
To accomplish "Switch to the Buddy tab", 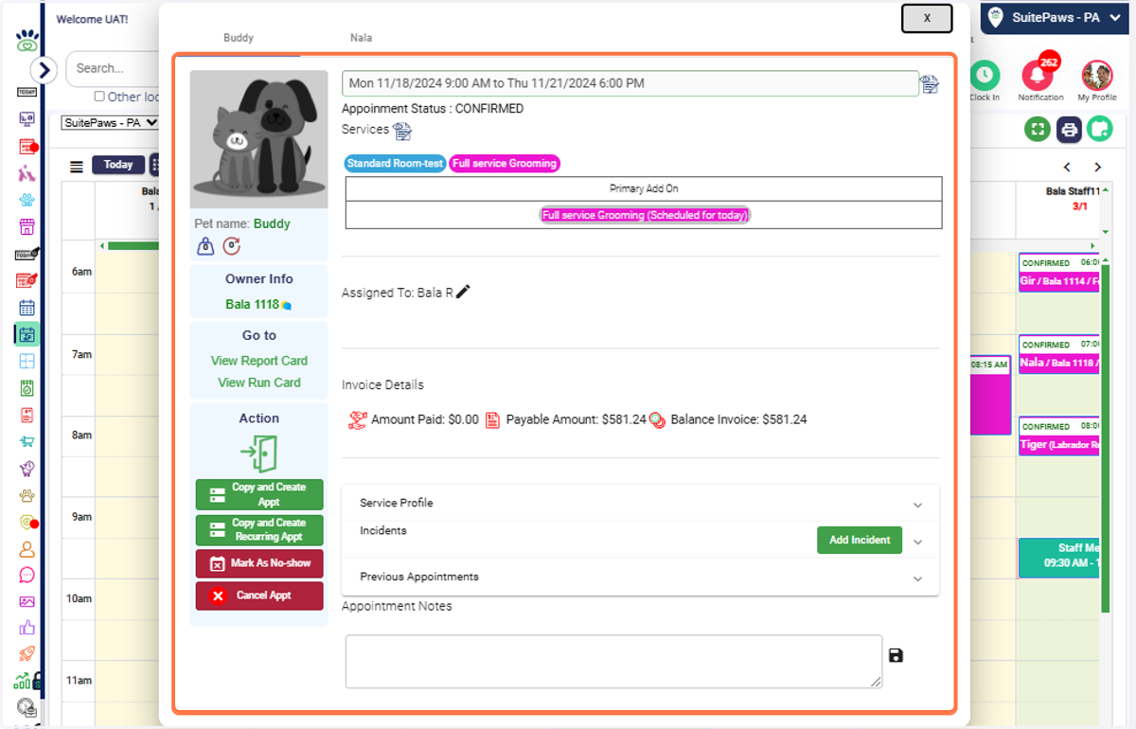I will pos(239,38).
